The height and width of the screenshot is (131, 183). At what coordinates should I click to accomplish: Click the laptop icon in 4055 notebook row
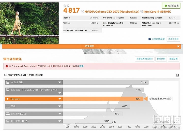pyautogui.click(x=8, y=106)
